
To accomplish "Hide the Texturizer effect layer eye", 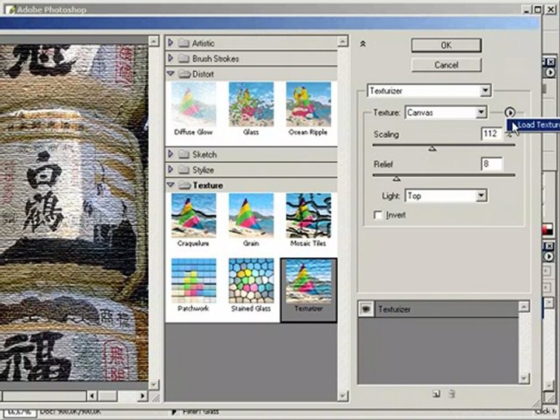I will (366, 309).
